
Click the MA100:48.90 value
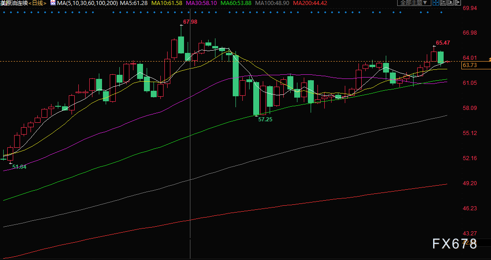click(272, 3)
